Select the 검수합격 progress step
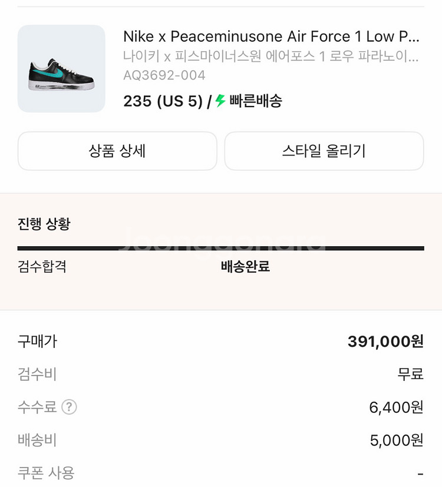The image size is (442, 487). (42, 266)
